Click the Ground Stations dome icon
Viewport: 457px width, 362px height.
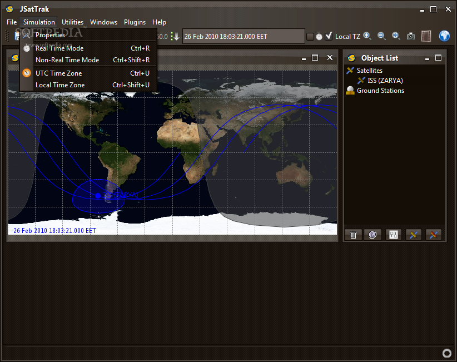click(350, 91)
